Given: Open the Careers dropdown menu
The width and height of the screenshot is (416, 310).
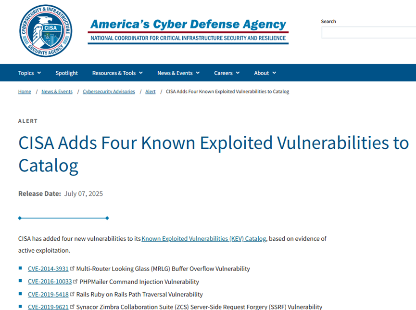Looking at the screenshot, I should (x=227, y=73).
